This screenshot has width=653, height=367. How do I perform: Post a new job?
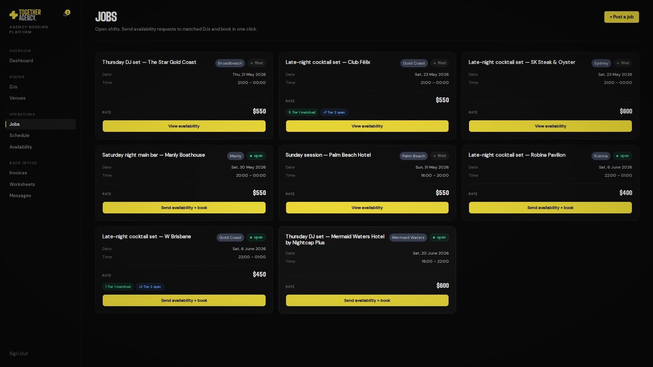pos(621,17)
